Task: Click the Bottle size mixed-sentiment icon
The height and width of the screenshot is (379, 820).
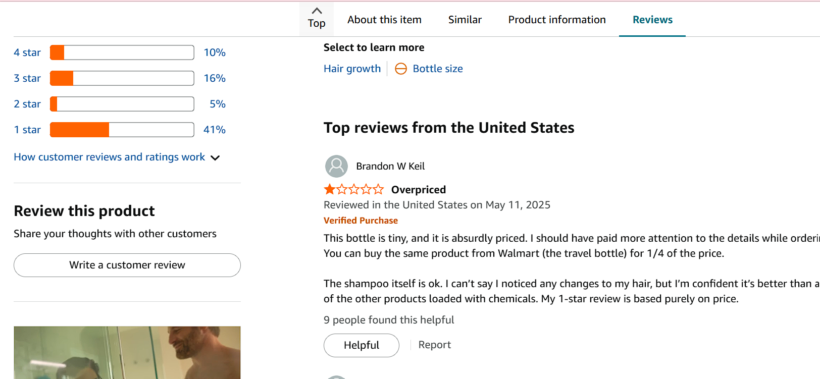Action: pyautogui.click(x=400, y=69)
